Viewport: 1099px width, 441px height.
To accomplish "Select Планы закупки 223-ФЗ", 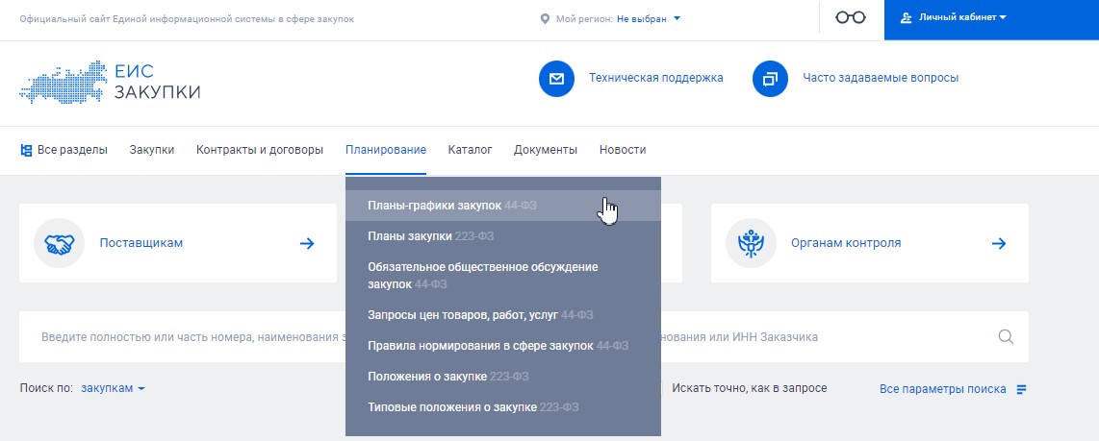I will (503, 236).
